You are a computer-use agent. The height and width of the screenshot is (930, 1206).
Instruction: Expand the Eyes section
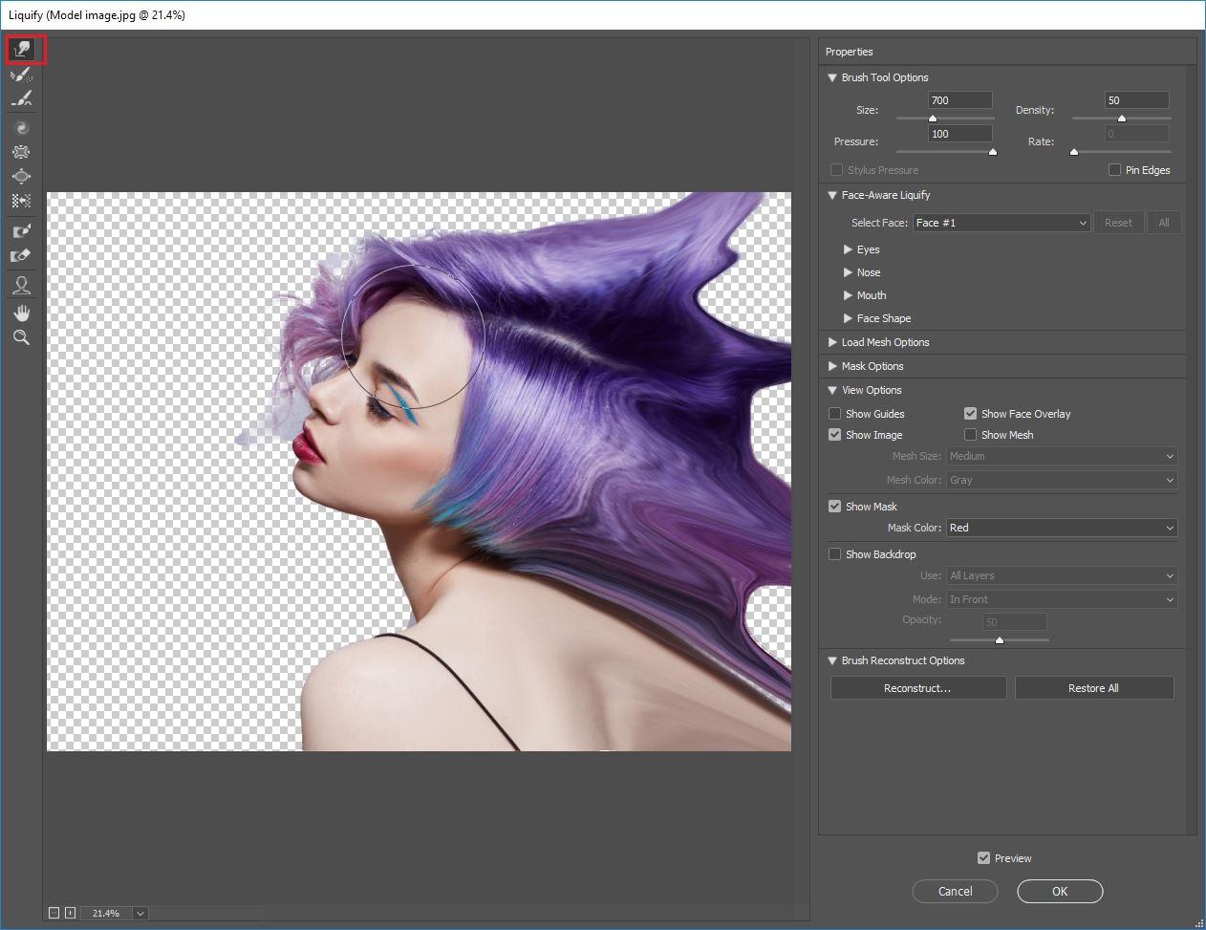coord(848,249)
